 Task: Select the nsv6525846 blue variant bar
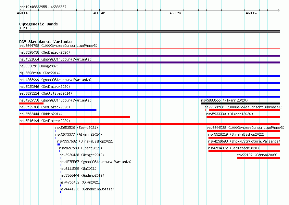point(149,90)
